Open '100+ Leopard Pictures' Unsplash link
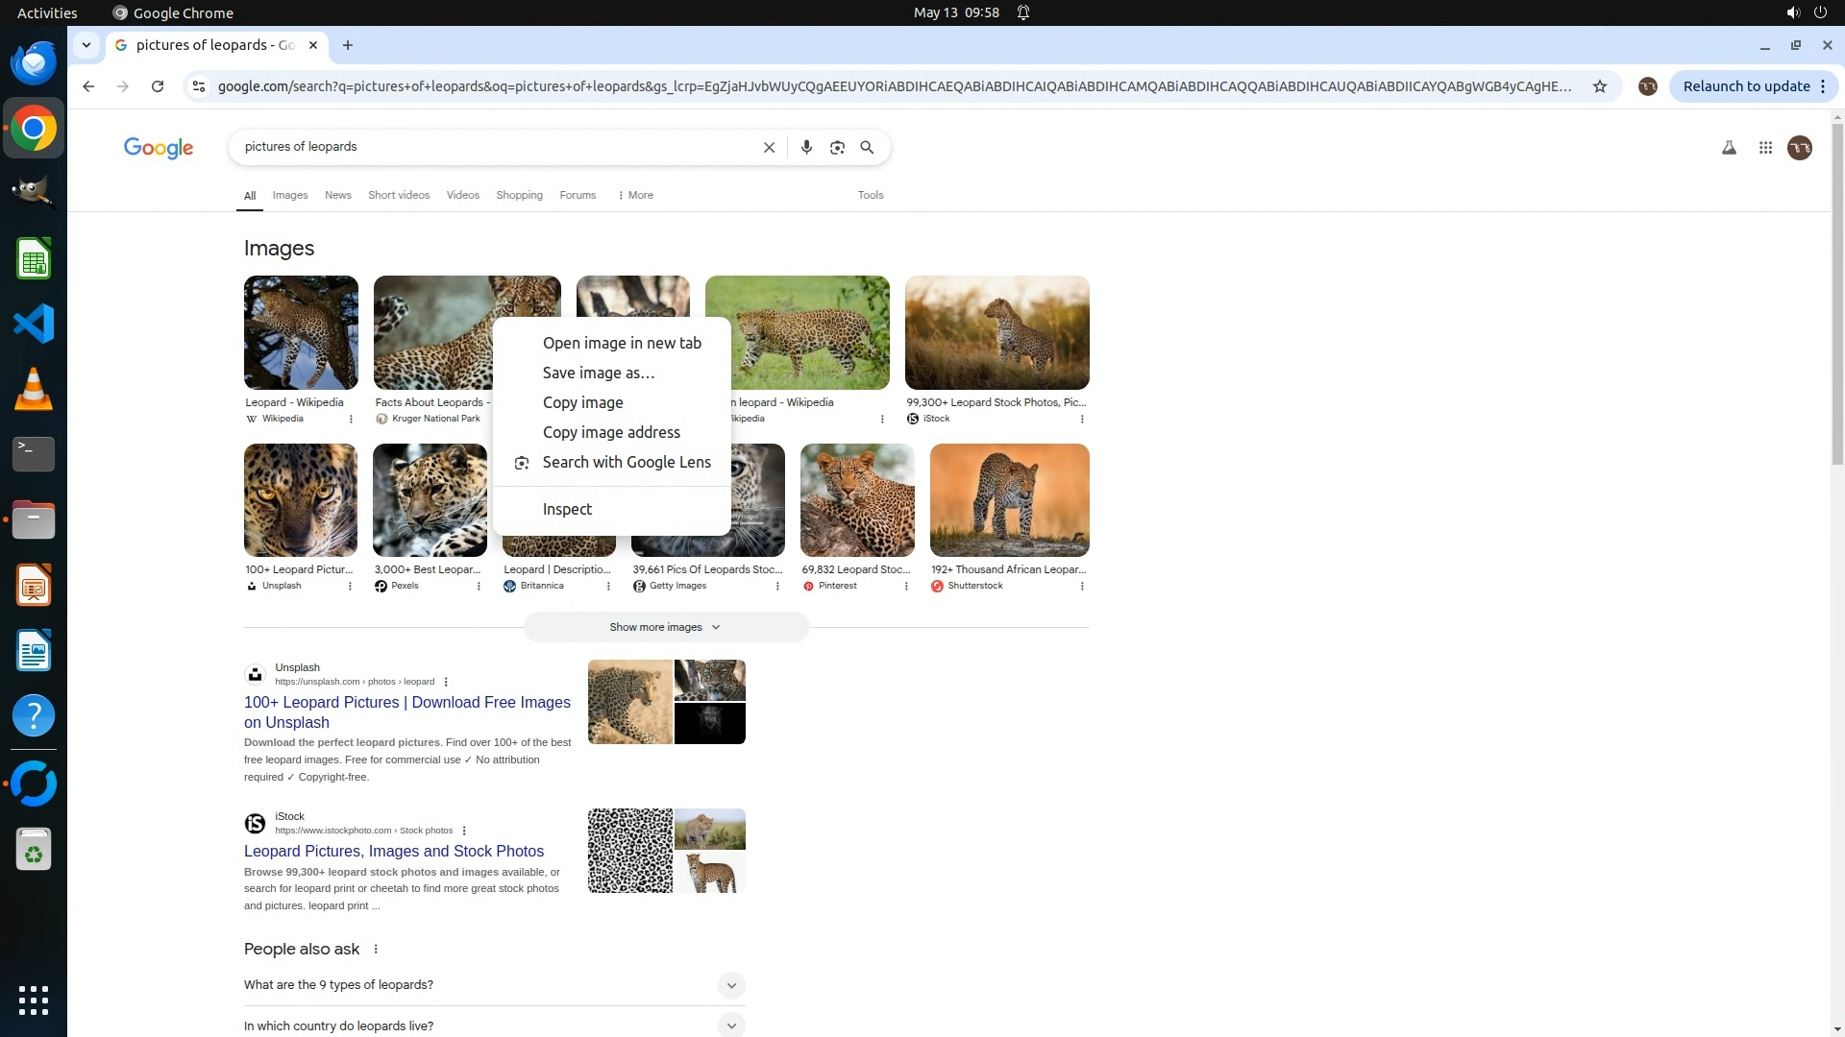Image resolution: width=1845 pixels, height=1037 pixels. tap(406, 711)
